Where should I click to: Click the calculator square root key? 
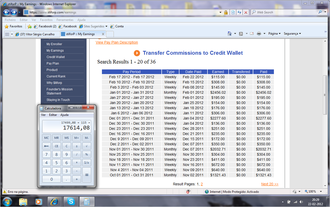[x=87, y=146]
